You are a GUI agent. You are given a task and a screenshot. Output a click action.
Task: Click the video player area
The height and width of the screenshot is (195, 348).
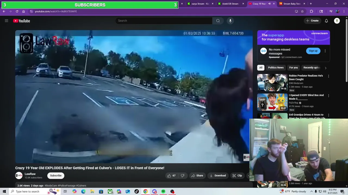click(x=134, y=97)
